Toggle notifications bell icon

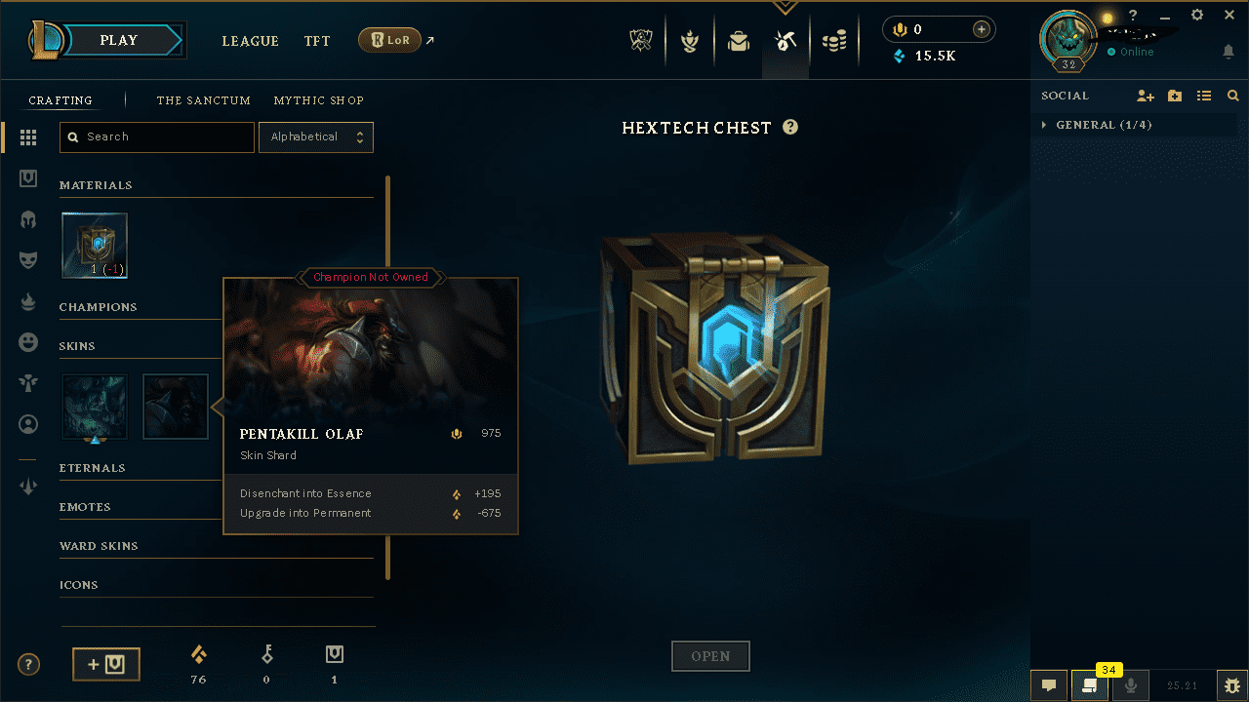(x=1229, y=52)
